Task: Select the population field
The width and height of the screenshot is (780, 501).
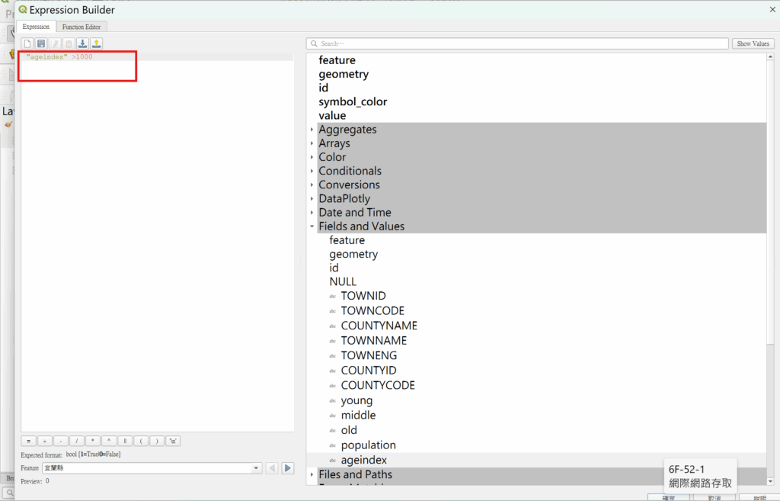Action: 368,445
